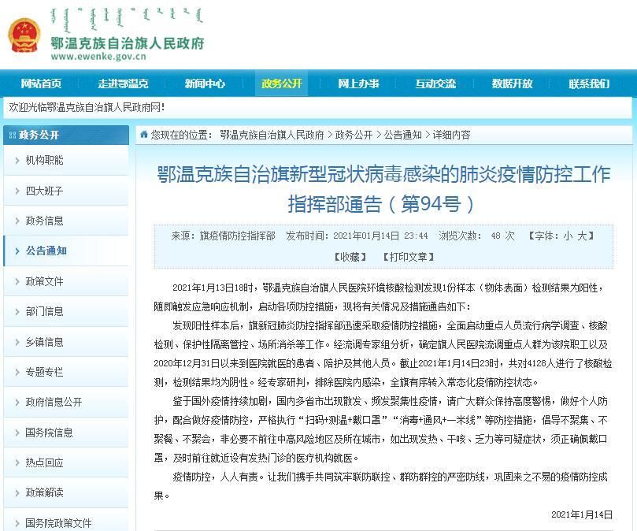
Task: Click breadcrumb link 鄂温克族自治旗人民政府
Action: point(272,135)
